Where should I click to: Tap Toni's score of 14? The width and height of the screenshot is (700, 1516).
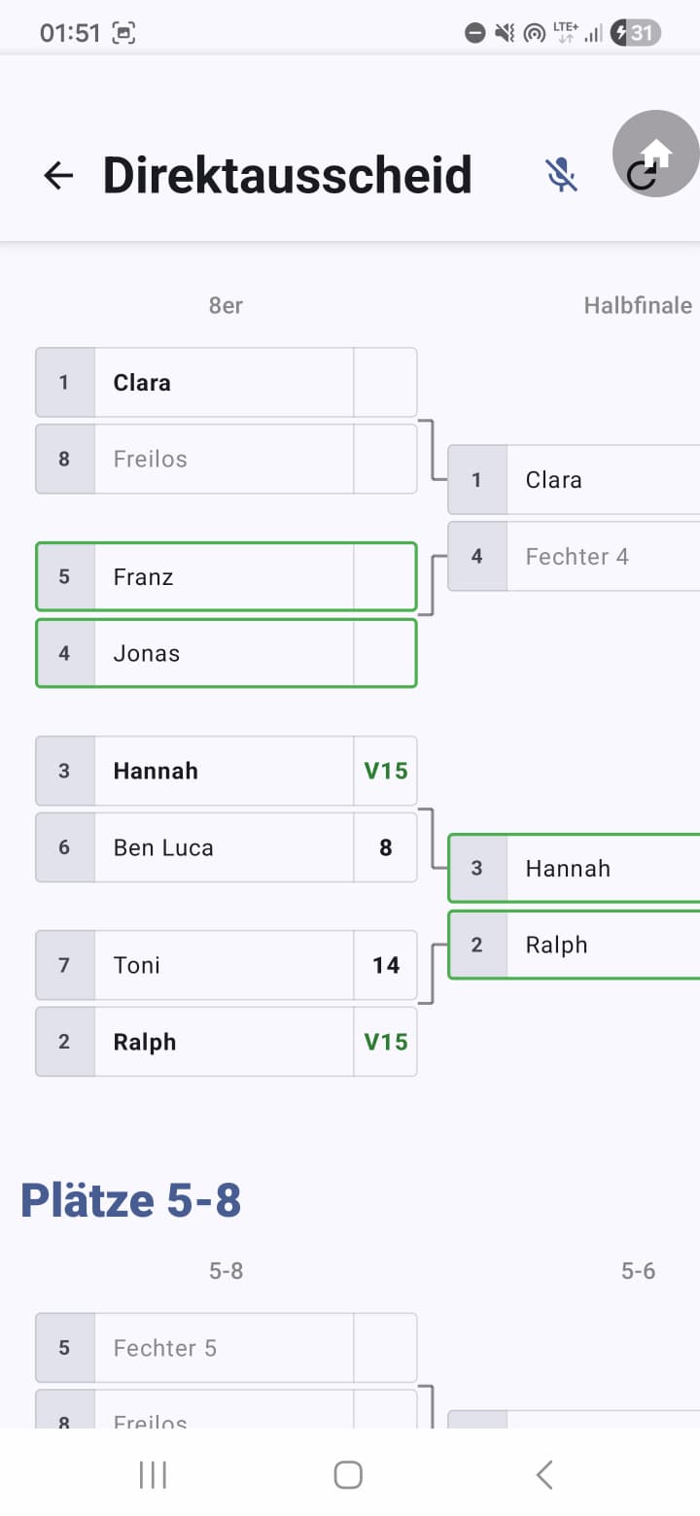point(385,965)
